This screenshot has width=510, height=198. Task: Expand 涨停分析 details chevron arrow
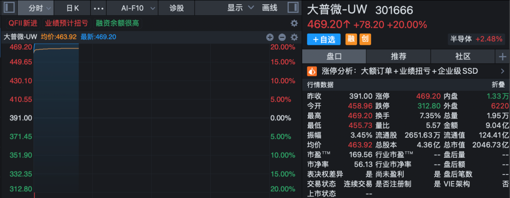pos(503,71)
